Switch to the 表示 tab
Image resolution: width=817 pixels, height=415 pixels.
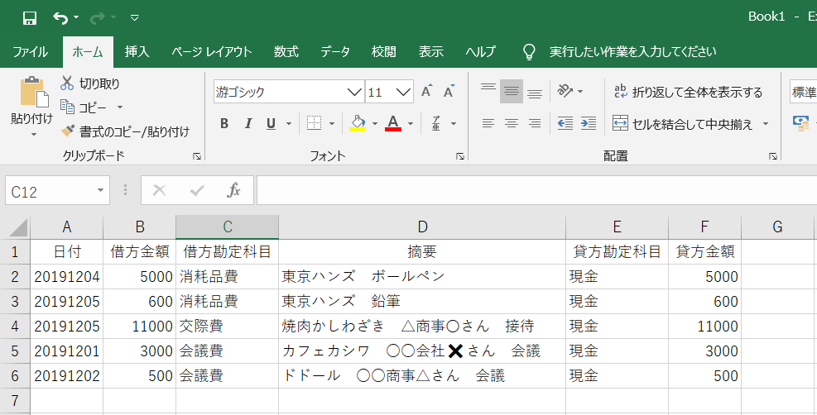tap(431, 51)
